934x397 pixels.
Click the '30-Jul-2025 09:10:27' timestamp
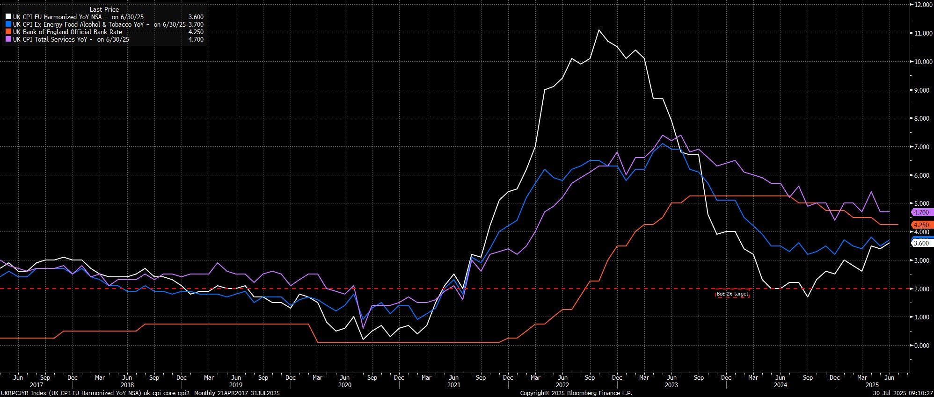click(x=903, y=393)
